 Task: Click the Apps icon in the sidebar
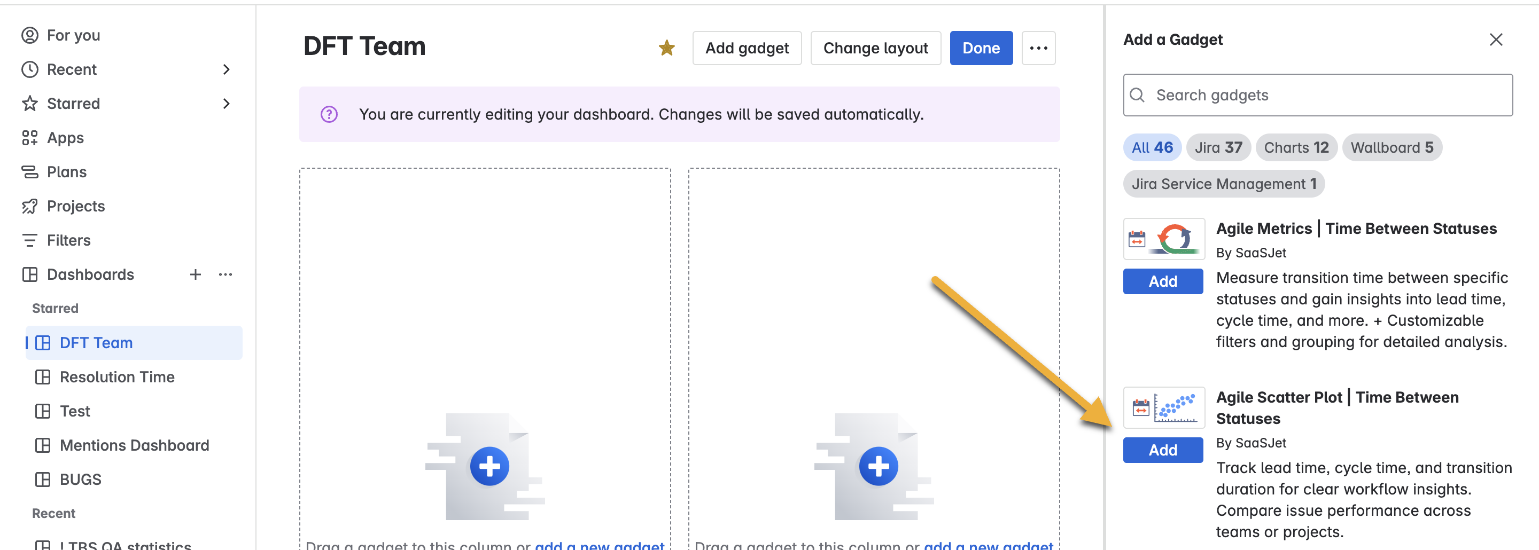pos(30,137)
